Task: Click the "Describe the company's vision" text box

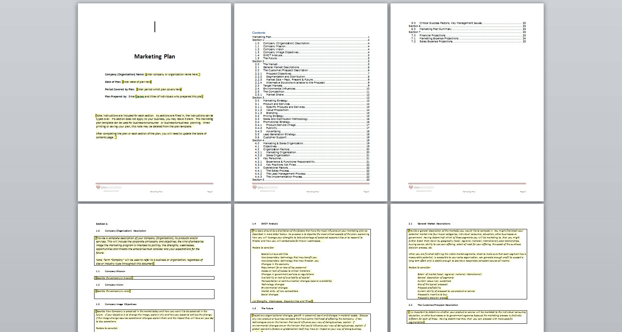Action: 154,294
